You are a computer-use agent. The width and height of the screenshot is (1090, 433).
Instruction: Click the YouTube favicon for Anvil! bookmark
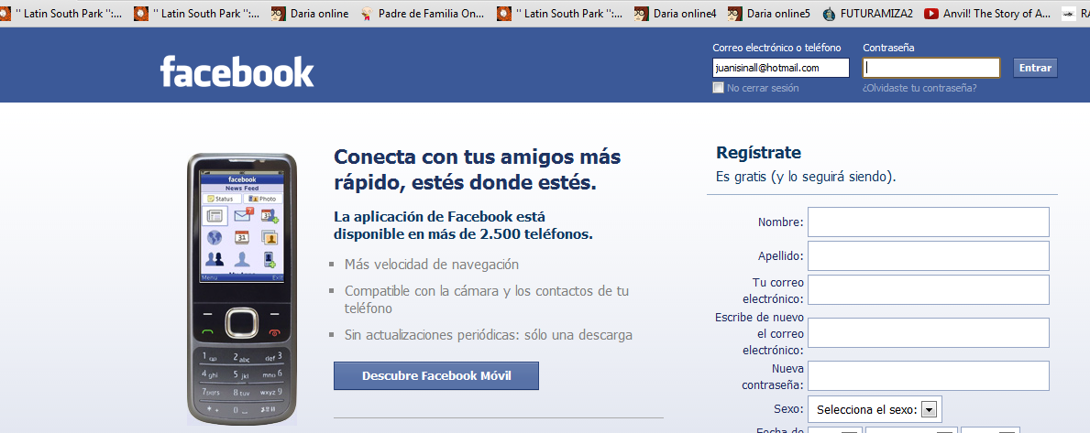[930, 13]
